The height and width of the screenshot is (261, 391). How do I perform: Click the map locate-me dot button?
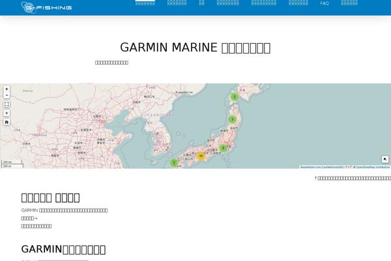[x=7, y=113]
